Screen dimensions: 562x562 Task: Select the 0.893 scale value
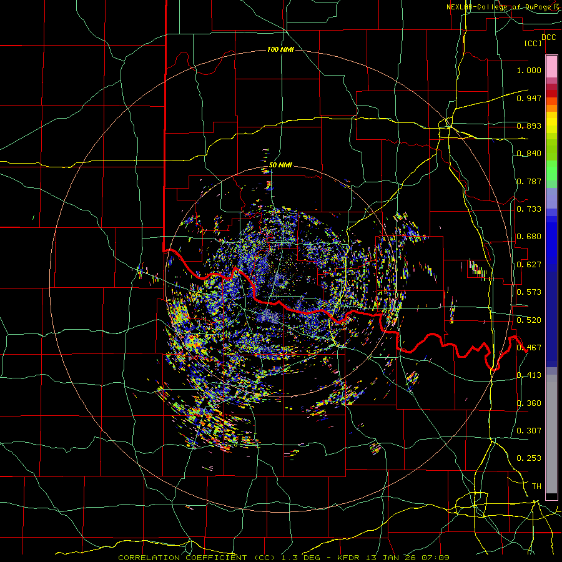coord(529,126)
